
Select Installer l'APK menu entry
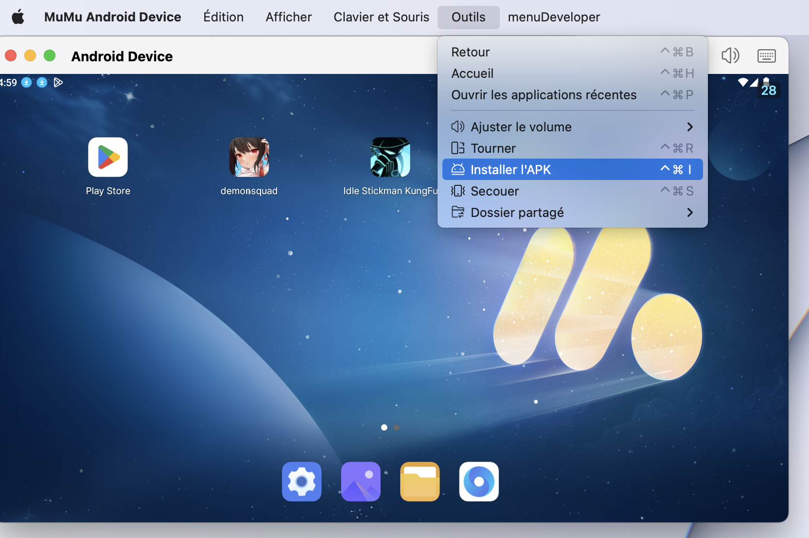pyautogui.click(x=573, y=169)
